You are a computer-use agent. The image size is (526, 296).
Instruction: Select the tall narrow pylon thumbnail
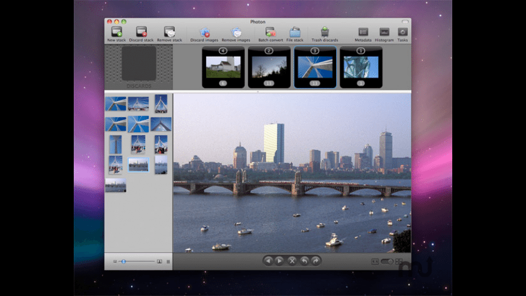(x=115, y=144)
